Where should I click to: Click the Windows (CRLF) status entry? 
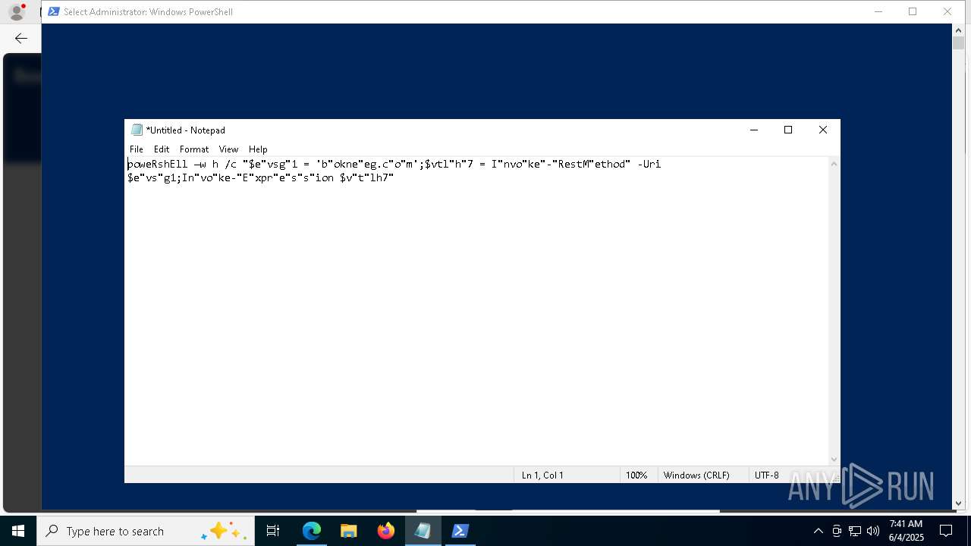pyautogui.click(x=696, y=475)
